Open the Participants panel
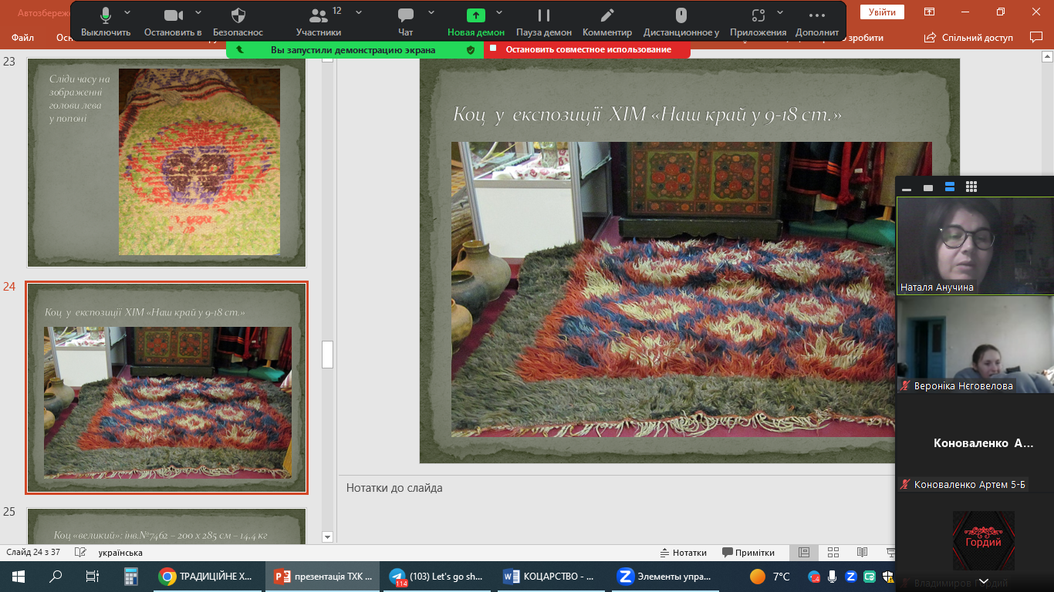This screenshot has width=1054, height=592. (x=319, y=22)
